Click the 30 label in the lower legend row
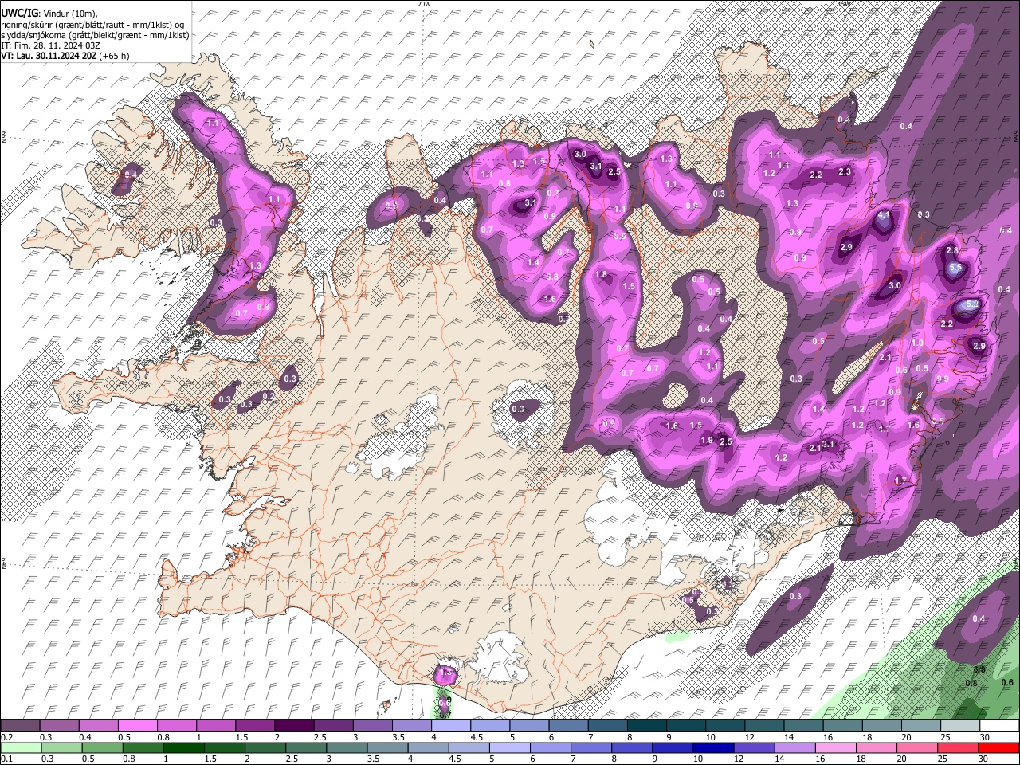The width and height of the screenshot is (1020, 765). tap(985, 759)
